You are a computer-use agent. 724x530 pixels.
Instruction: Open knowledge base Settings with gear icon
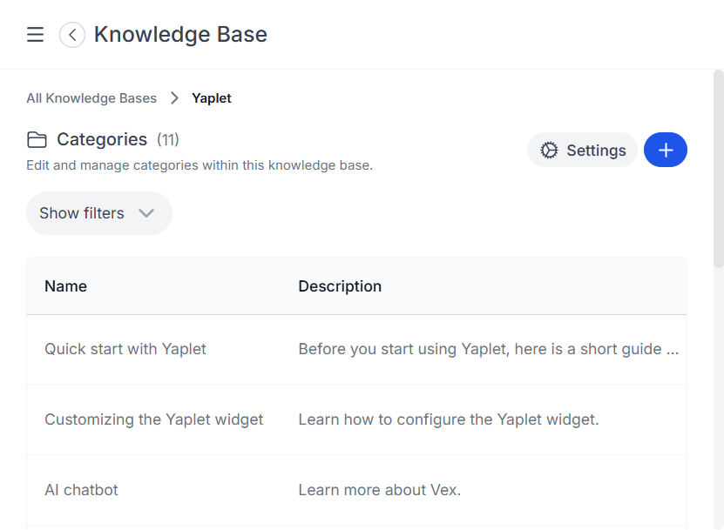[582, 150]
